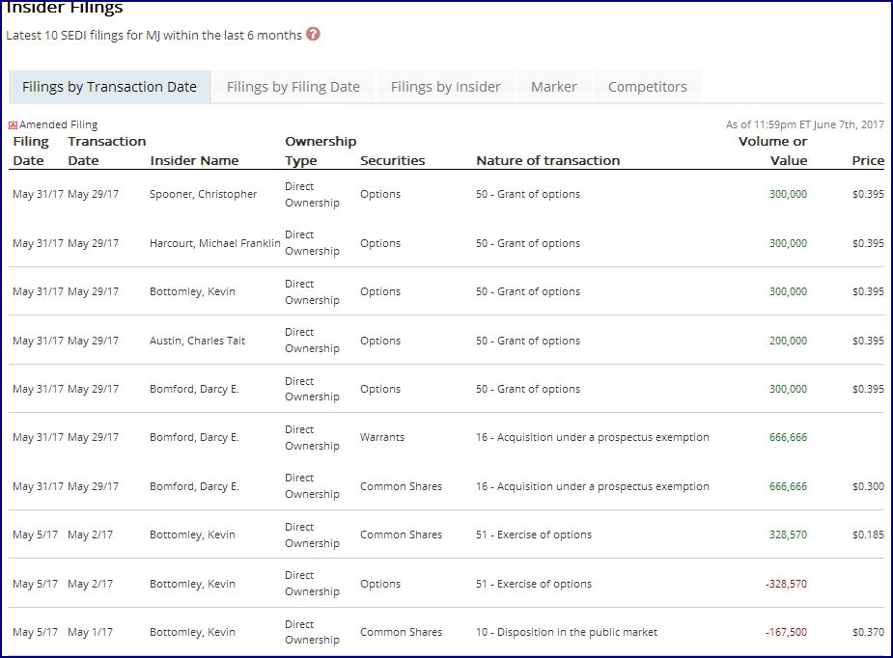893x658 pixels.
Task: Click the Price column header
Action: point(867,160)
